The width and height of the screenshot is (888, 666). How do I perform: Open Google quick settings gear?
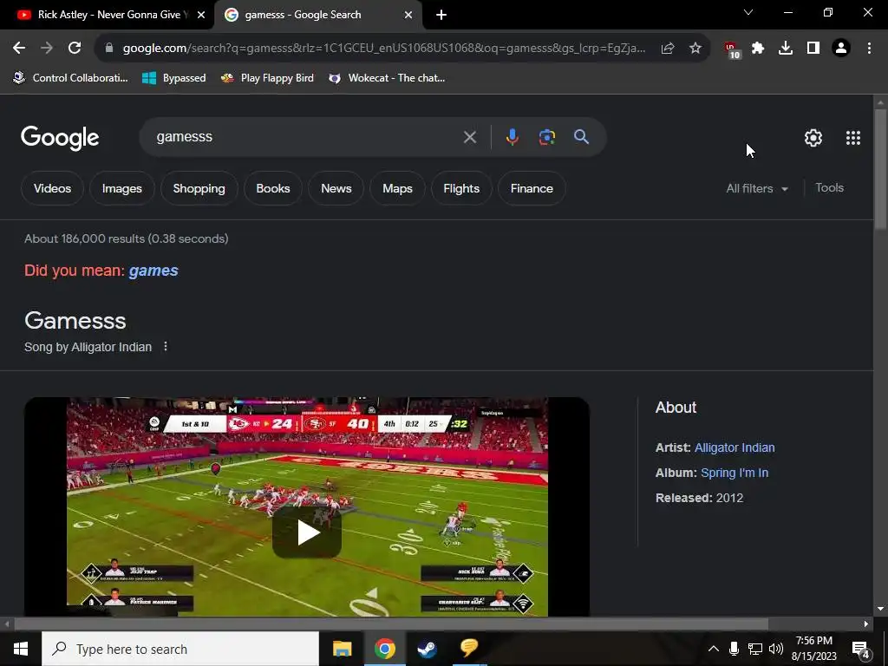click(813, 138)
